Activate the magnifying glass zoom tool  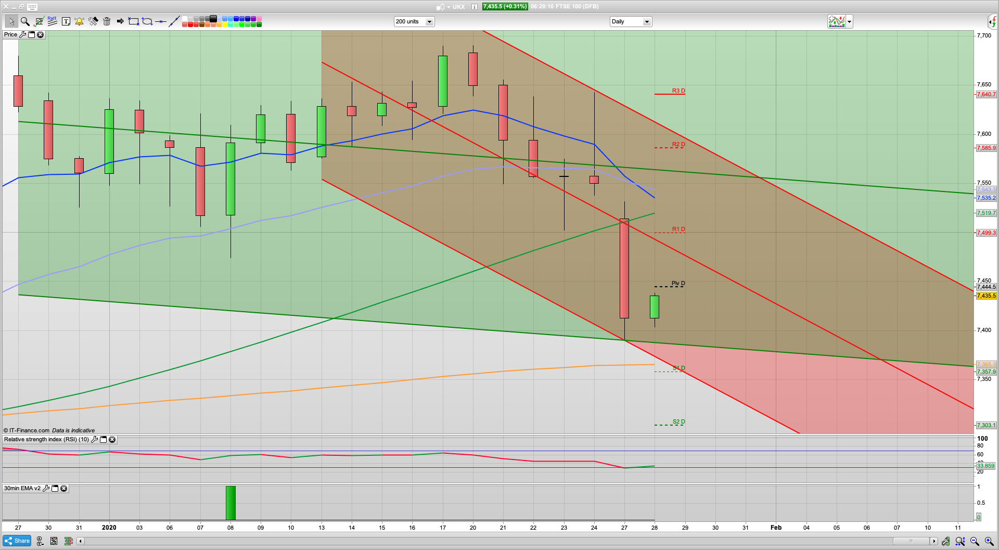(25, 21)
